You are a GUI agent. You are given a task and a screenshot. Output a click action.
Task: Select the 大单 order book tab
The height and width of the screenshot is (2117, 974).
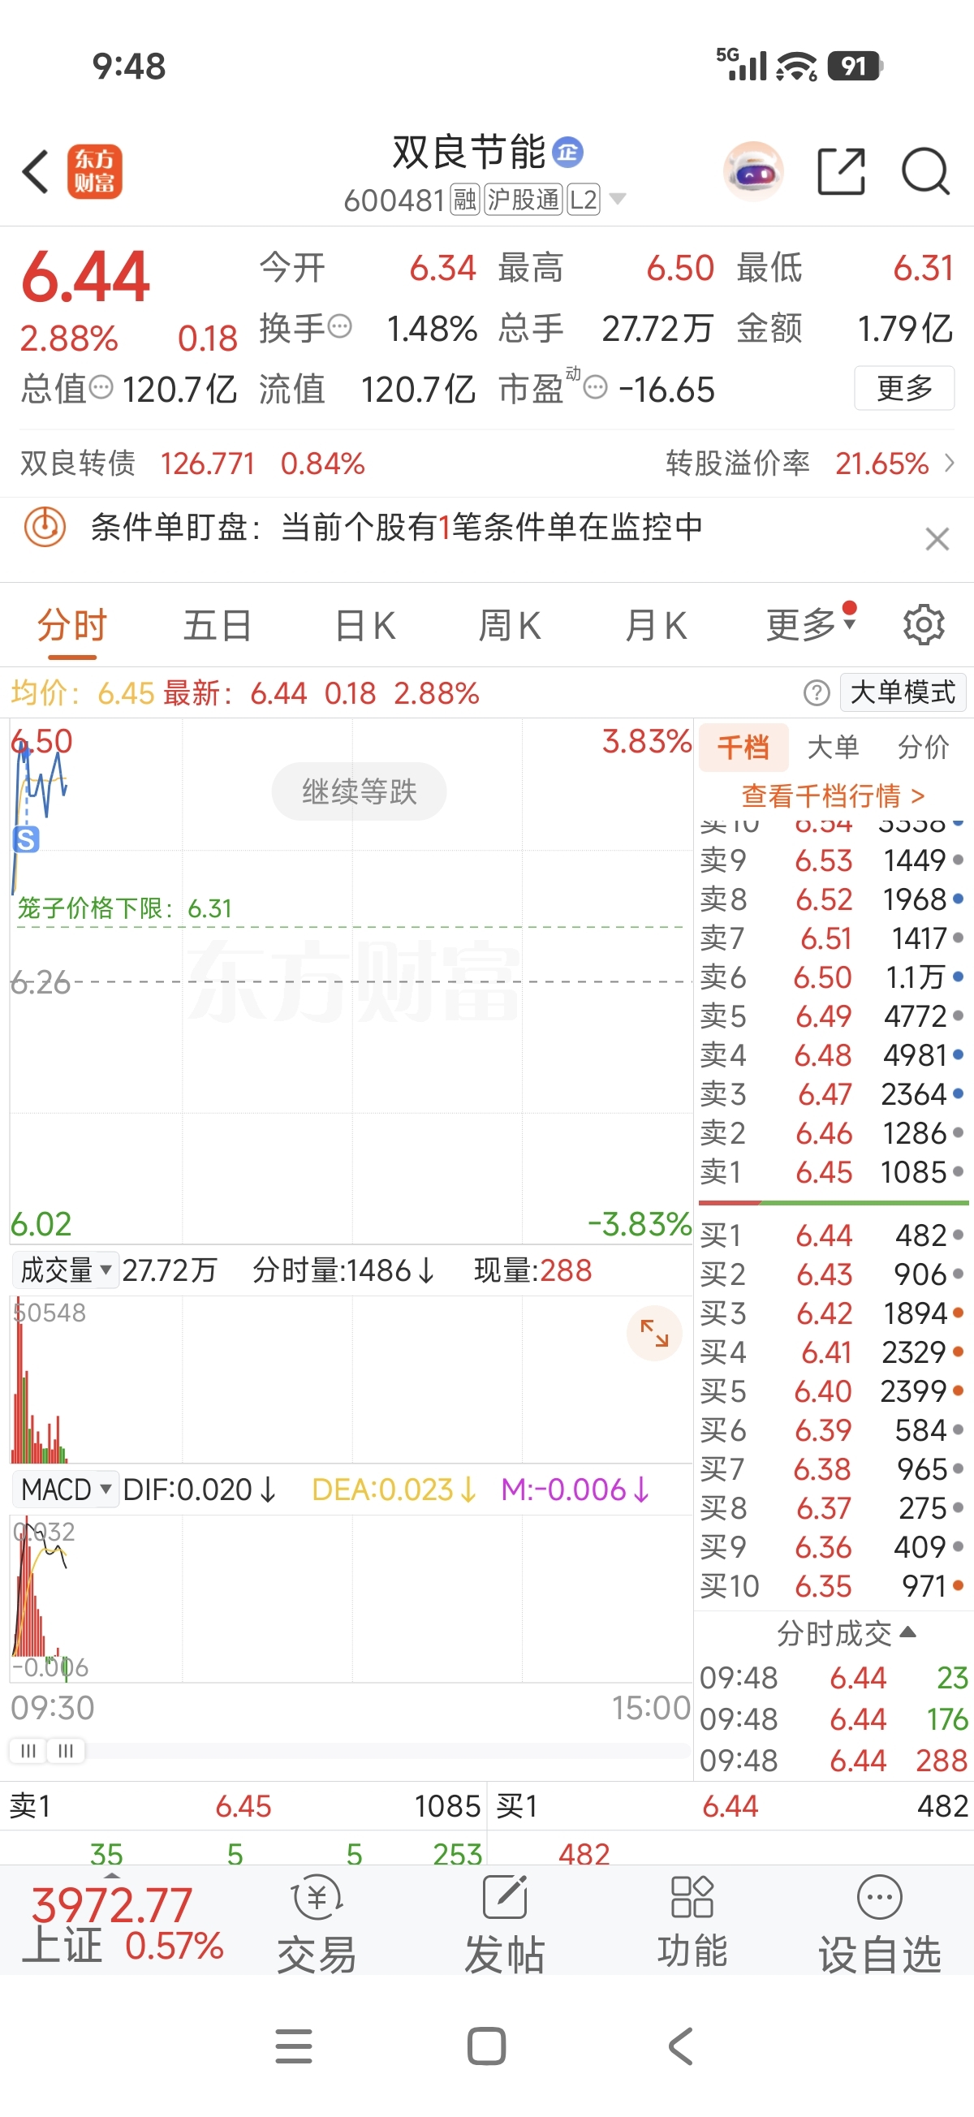coord(834,747)
